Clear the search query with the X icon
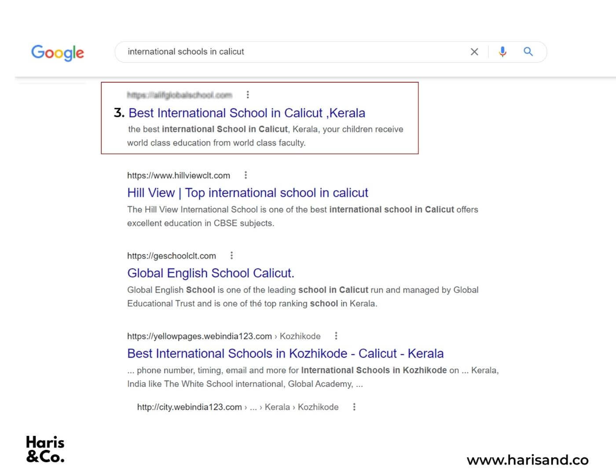This screenshot has height=475, width=616. tap(474, 52)
